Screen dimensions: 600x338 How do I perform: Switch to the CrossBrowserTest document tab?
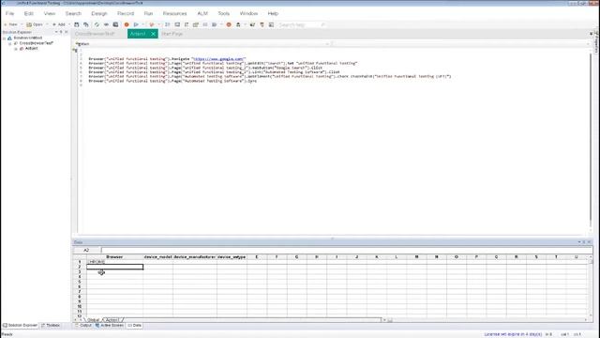[x=95, y=34]
